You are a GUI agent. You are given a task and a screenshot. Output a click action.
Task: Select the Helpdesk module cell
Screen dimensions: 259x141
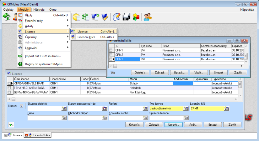[x=151, y=88]
